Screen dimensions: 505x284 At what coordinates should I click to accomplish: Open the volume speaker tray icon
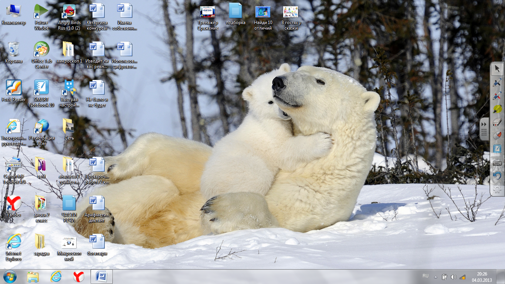(x=454, y=277)
